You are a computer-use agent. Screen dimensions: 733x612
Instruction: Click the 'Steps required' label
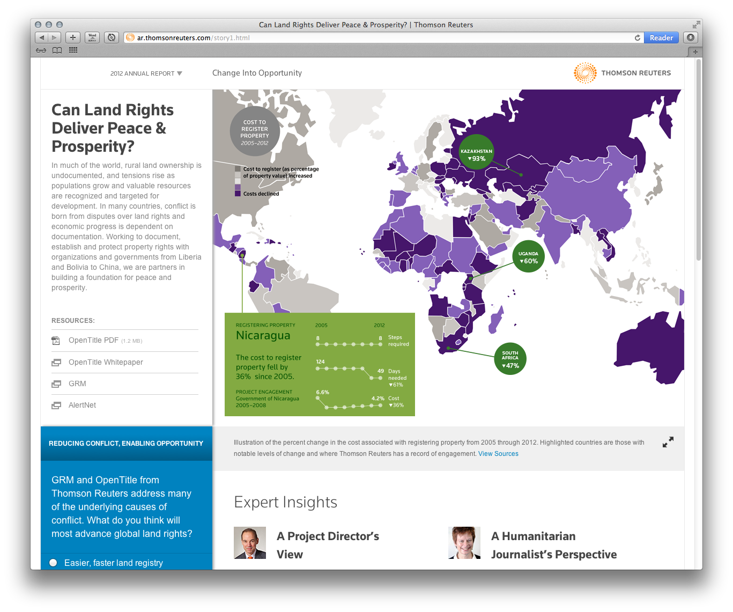click(x=398, y=341)
